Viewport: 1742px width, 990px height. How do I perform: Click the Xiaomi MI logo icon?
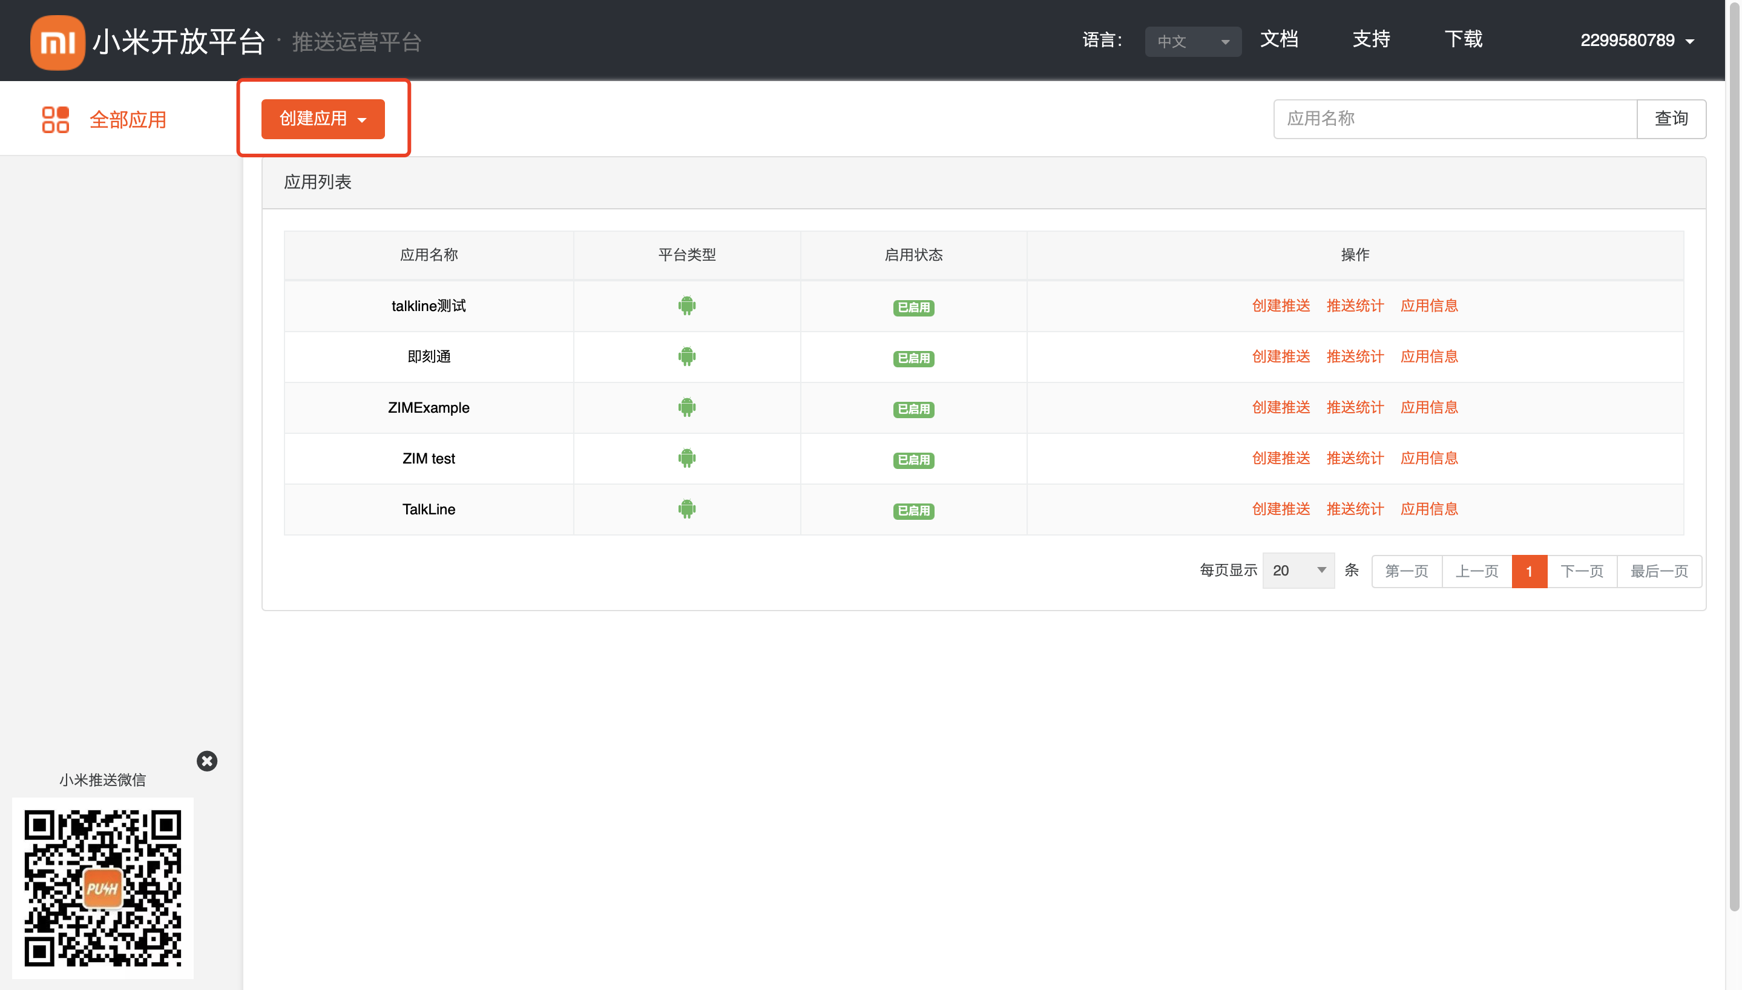pos(57,42)
